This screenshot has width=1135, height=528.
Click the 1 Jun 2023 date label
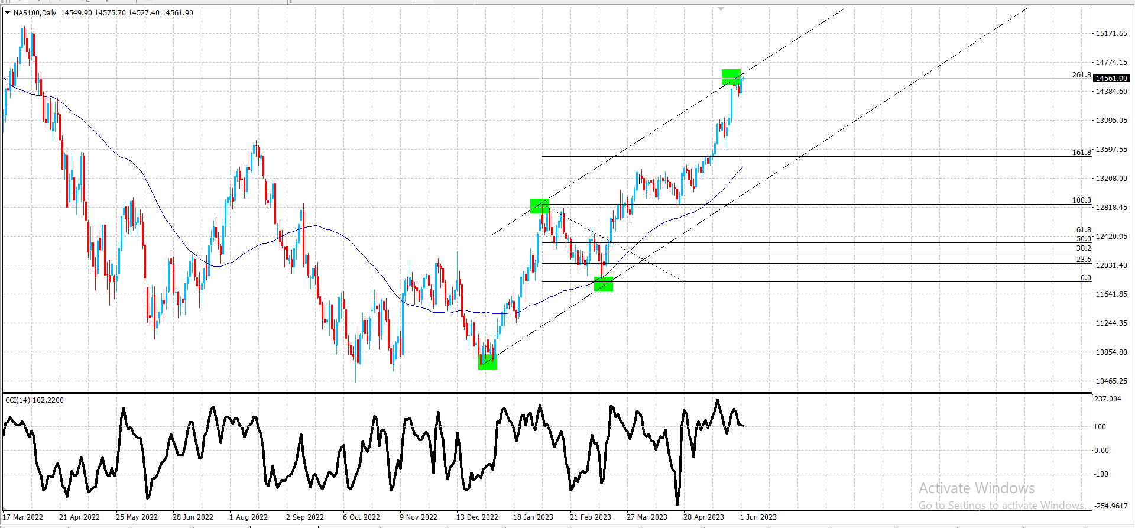point(758,517)
